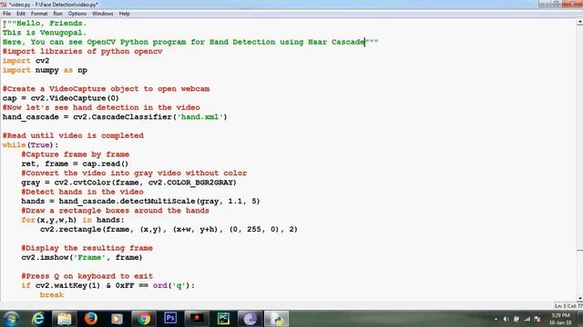Open the Windows menu

[x=102, y=14]
